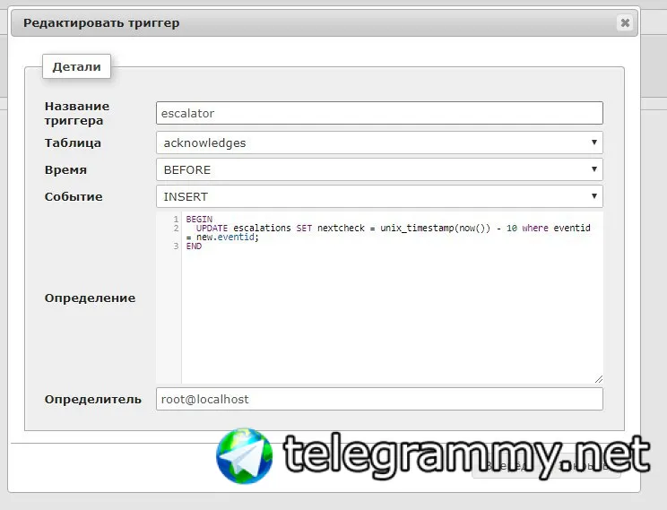The height and width of the screenshot is (510, 667).
Task: Click the BEGIN keyword in definition editor
Action: point(199,219)
